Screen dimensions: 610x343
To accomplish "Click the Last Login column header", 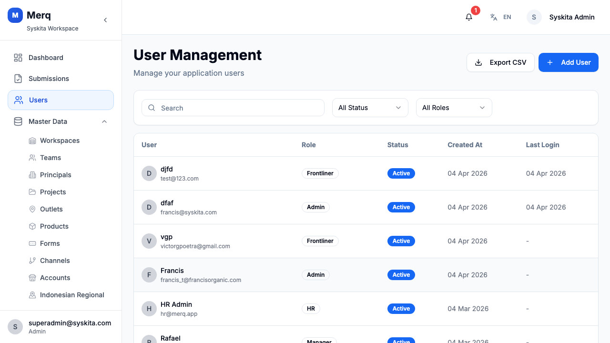I will 543,145.
